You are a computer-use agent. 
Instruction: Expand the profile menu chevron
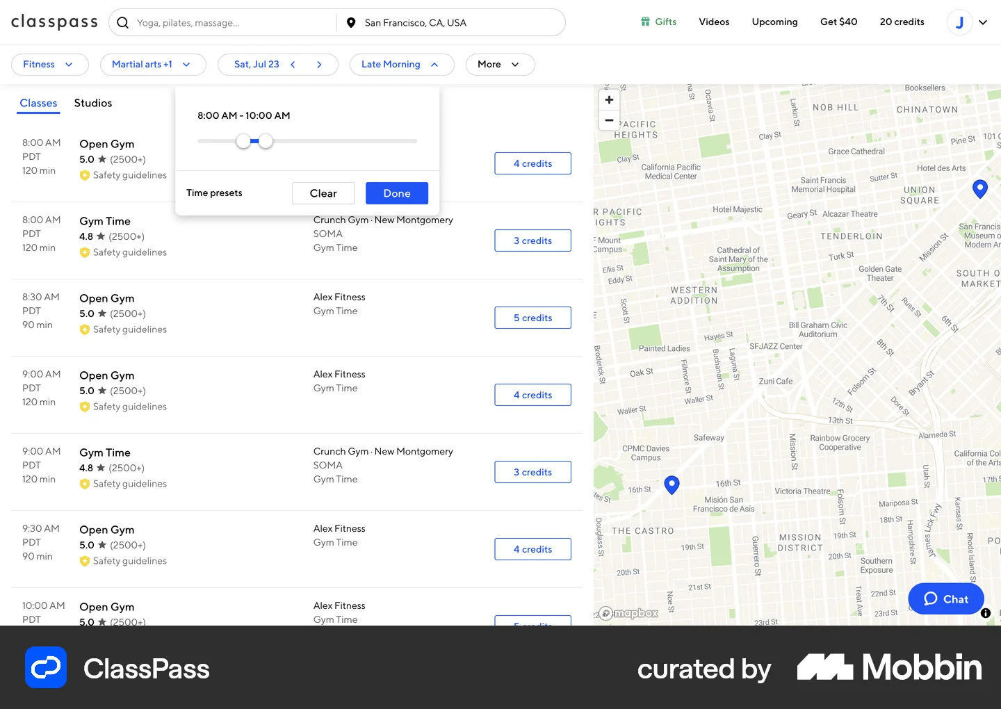point(983,22)
